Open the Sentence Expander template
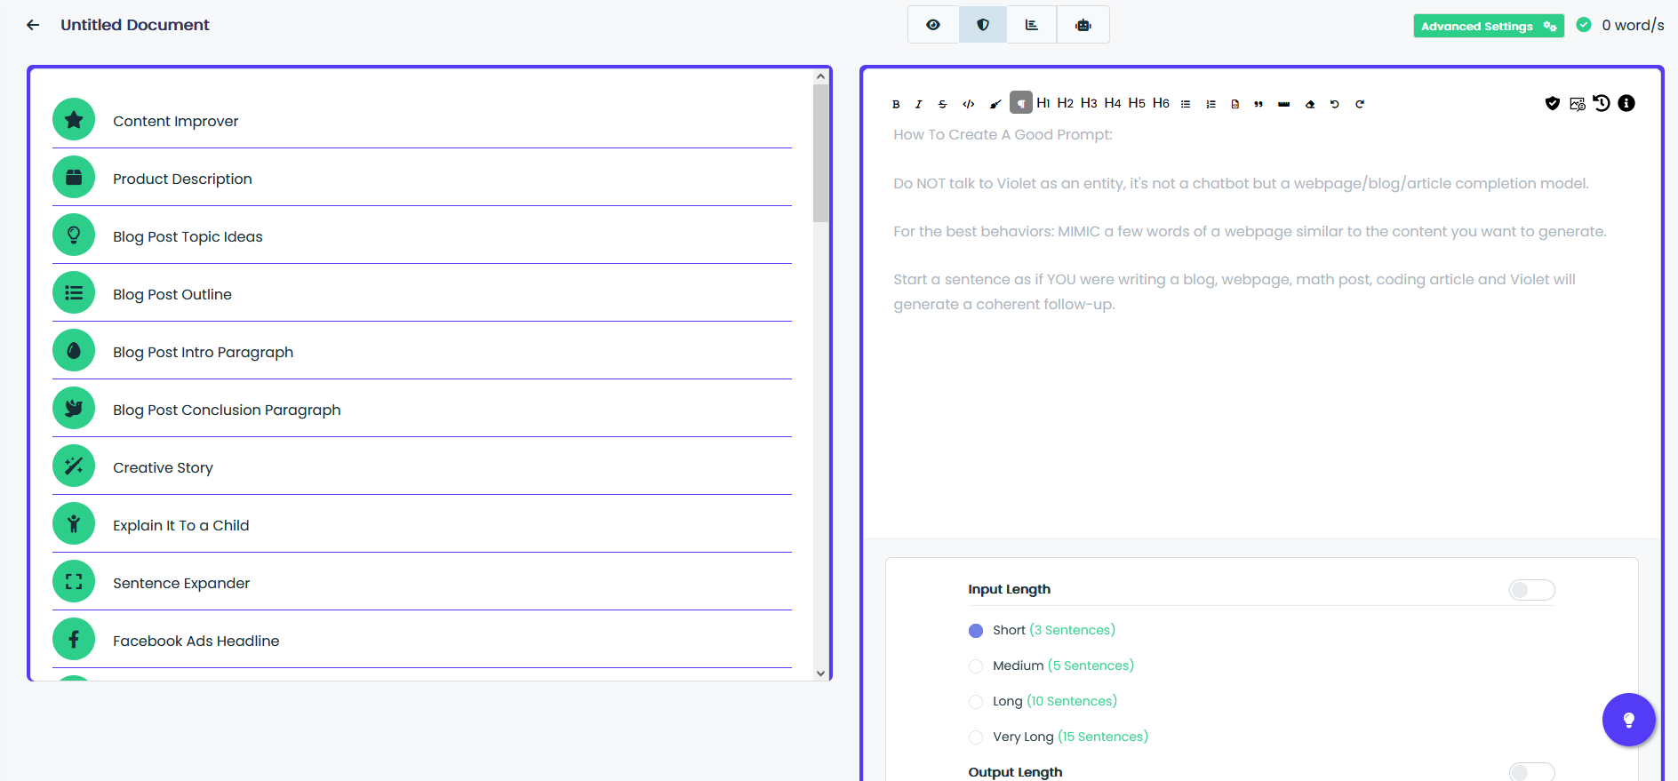 [422, 583]
